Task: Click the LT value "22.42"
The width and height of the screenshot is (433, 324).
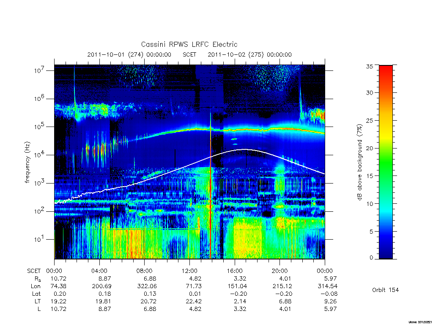Action: (x=193, y=301)
